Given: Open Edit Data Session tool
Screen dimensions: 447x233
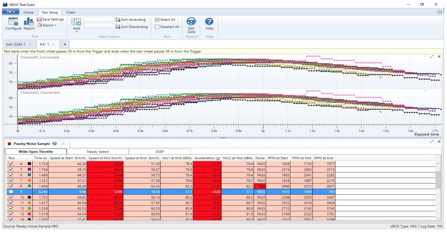Looking at the screenshot, I should click(191, 25).
